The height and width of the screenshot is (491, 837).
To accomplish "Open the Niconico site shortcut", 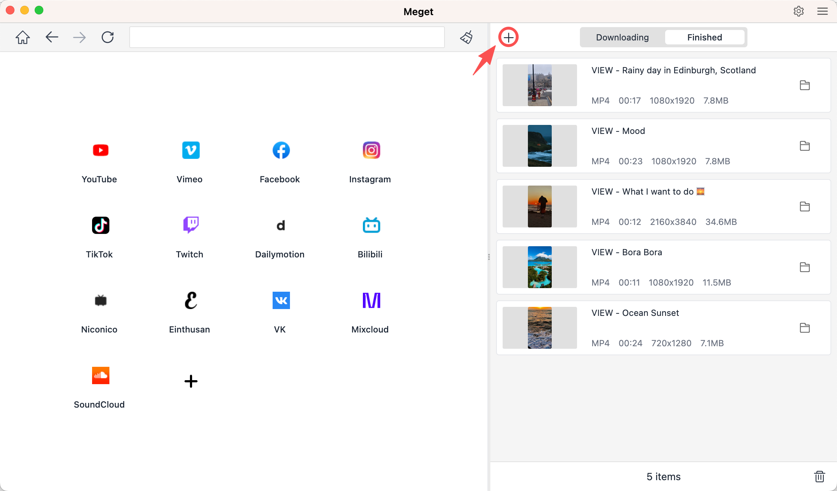I will (100, 301).
